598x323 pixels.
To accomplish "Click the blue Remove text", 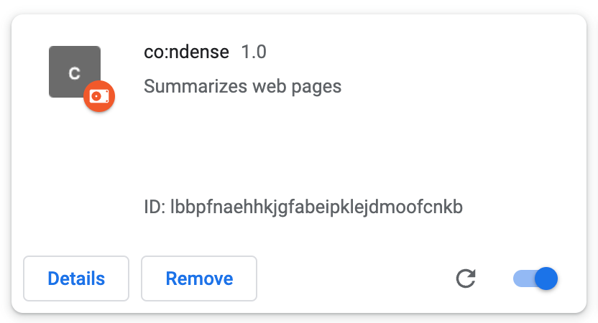I will point(199,278).
